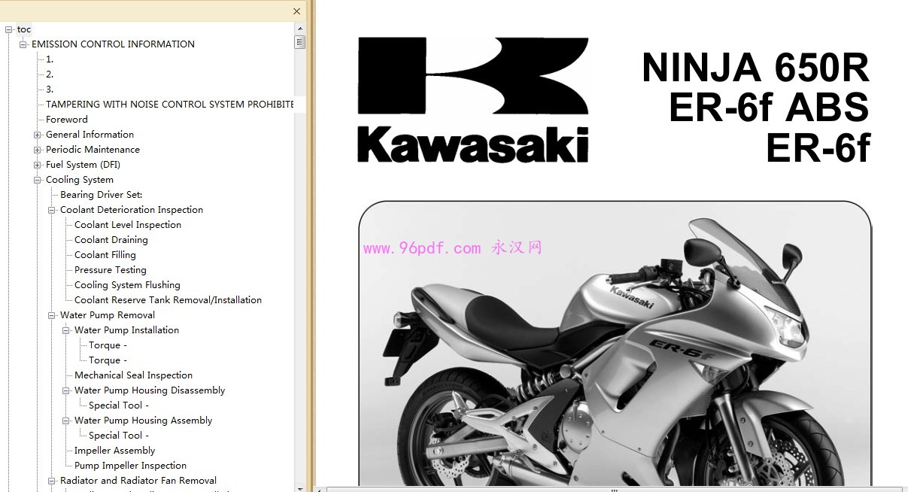Collapse the Radiator and Radiator Fan Removal node
This screenshot has width=908, height=492.
tap(52, 481)
